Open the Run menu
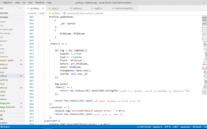The width and height of the screenshot is (207, 129). 30,3
